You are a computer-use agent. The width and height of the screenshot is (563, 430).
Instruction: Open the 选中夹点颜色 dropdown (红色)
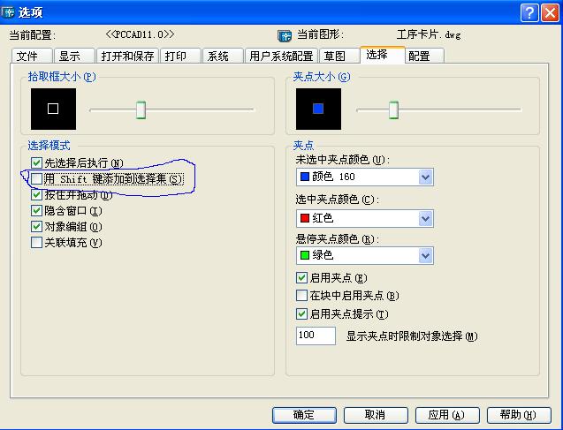(365, 218)
